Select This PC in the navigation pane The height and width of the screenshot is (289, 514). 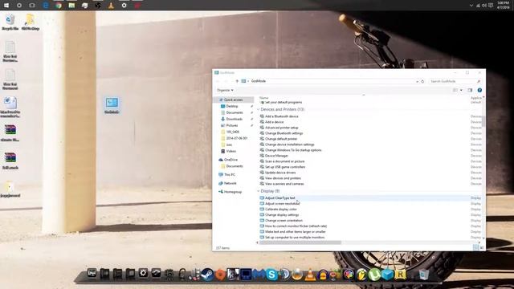(x=229, y=175)
